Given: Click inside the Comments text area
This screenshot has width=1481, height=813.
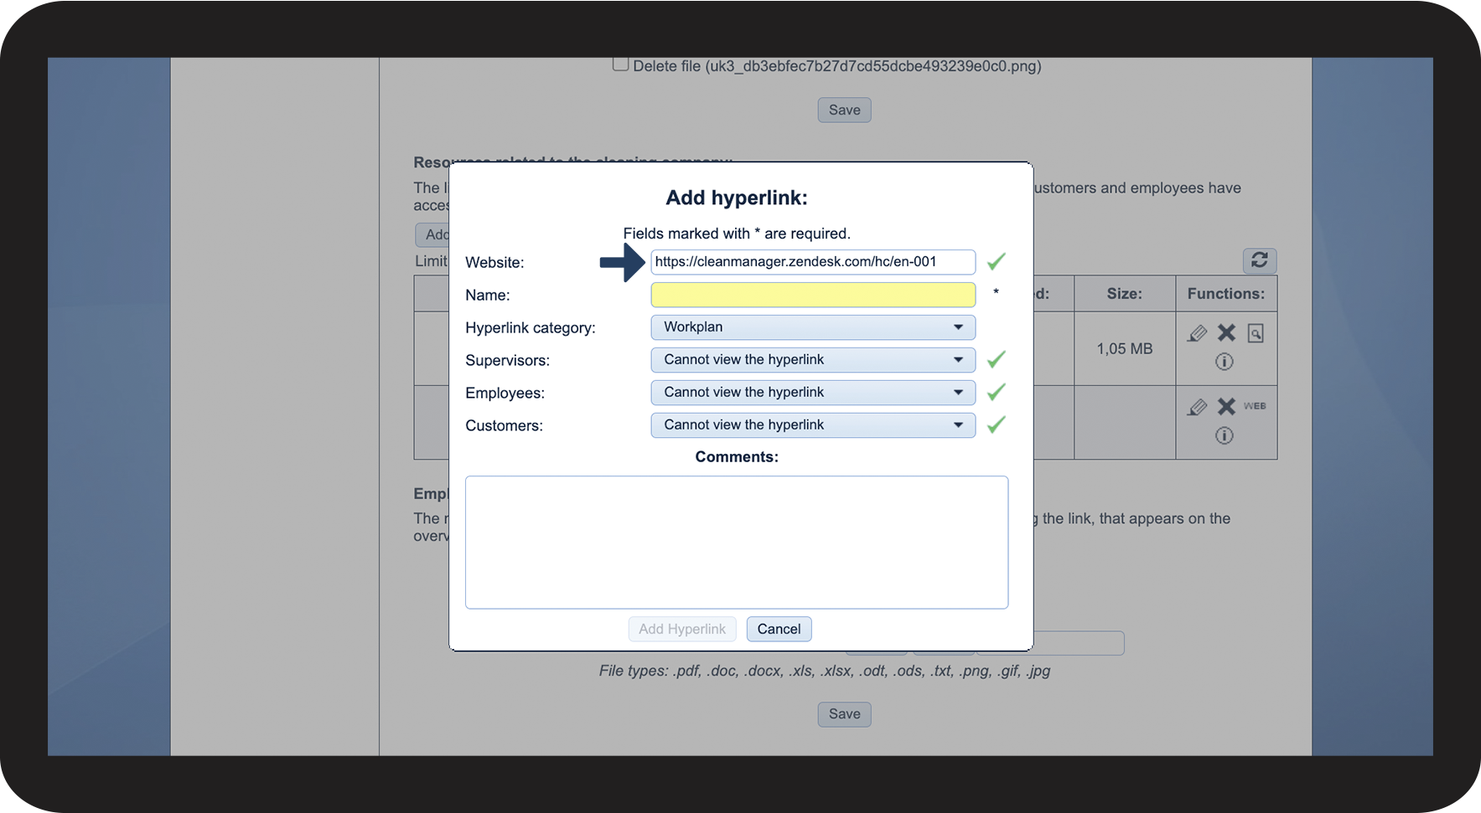Looking at the screenshot, I should point(736,542).
